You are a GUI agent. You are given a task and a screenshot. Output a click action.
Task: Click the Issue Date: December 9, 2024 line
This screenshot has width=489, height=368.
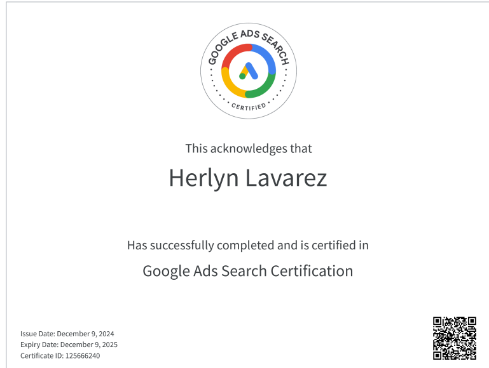click(x=67, y=334)
